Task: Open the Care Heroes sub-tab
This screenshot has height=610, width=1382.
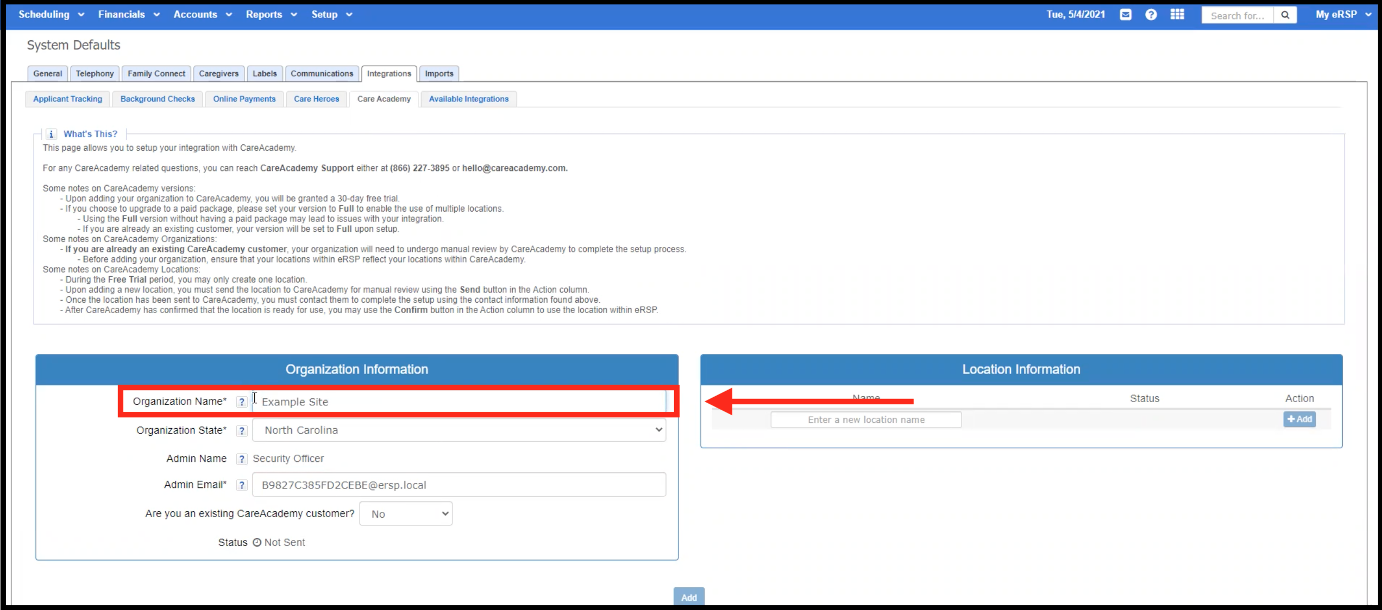Action: click(x=317, y=99)
